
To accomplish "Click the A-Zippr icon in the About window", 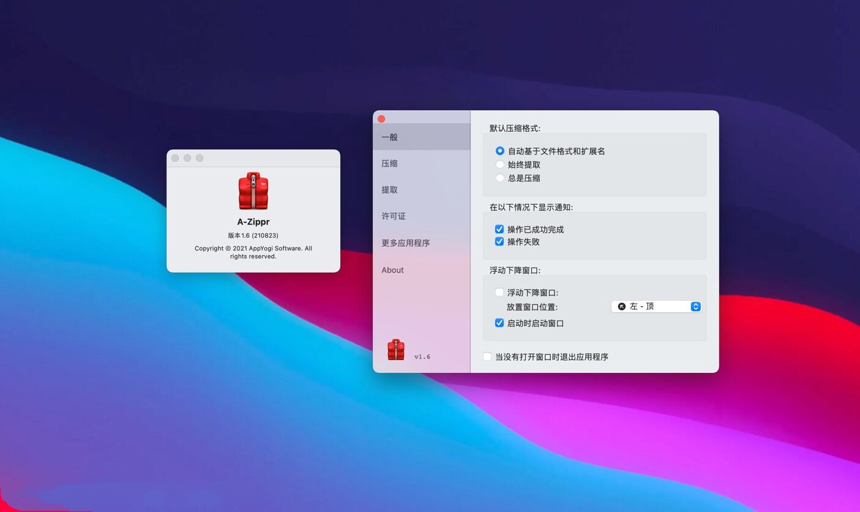I will 253,191.
